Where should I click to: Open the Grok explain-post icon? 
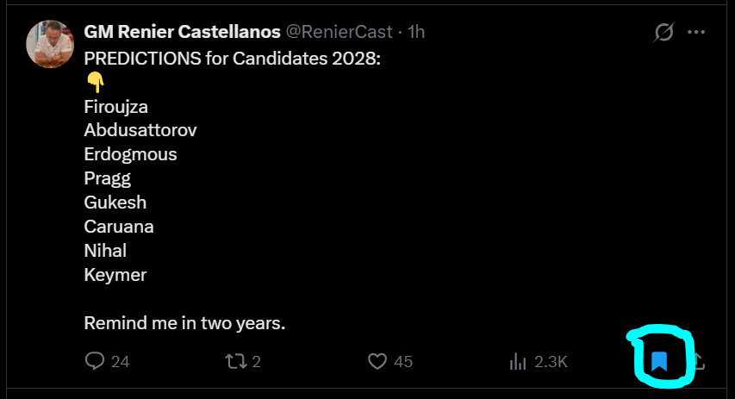[663, 32]
